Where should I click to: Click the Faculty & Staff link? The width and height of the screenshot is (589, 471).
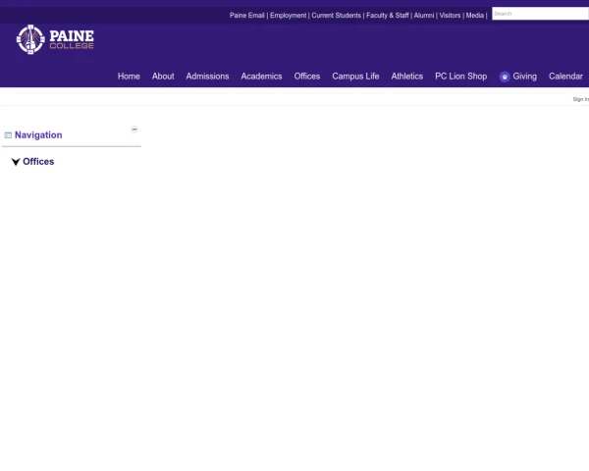388,16
